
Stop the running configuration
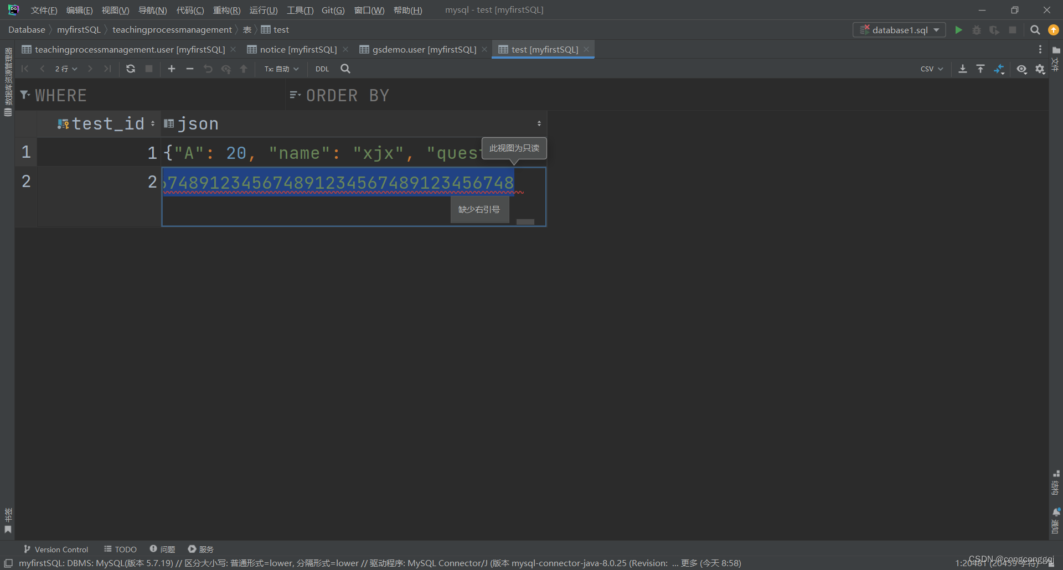click(x=1013, y=30)
